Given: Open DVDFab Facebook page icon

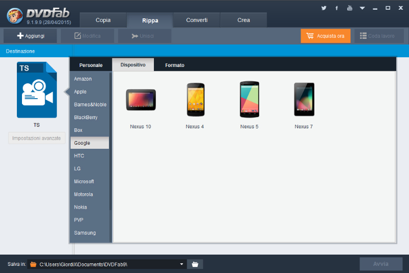Looking at the screenshot, I should [x=336, y=8].
